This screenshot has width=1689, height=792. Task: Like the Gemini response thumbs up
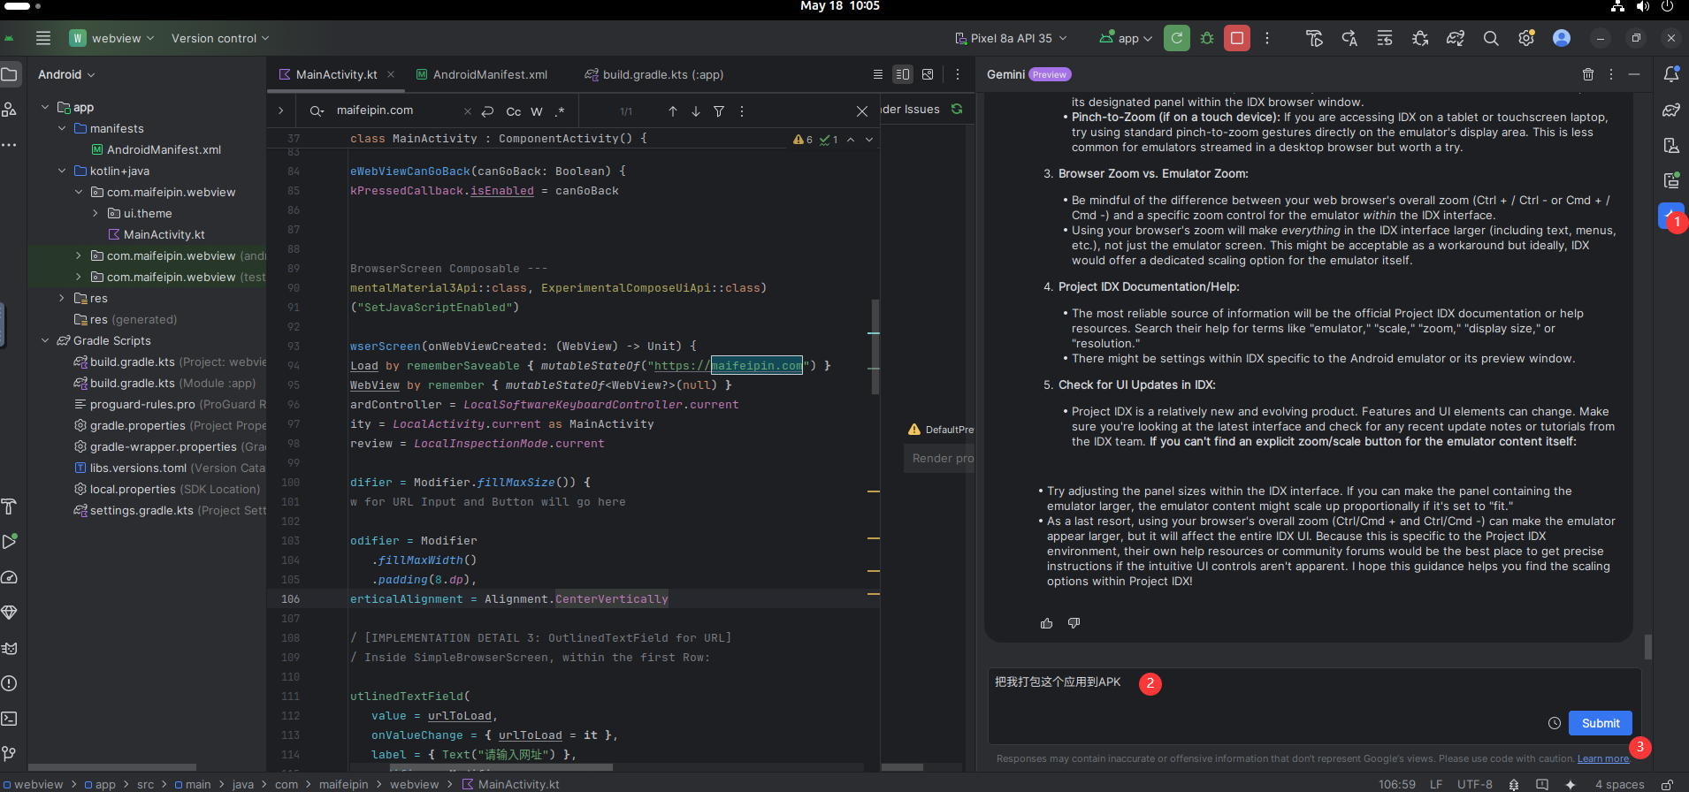coord(1047,623)
